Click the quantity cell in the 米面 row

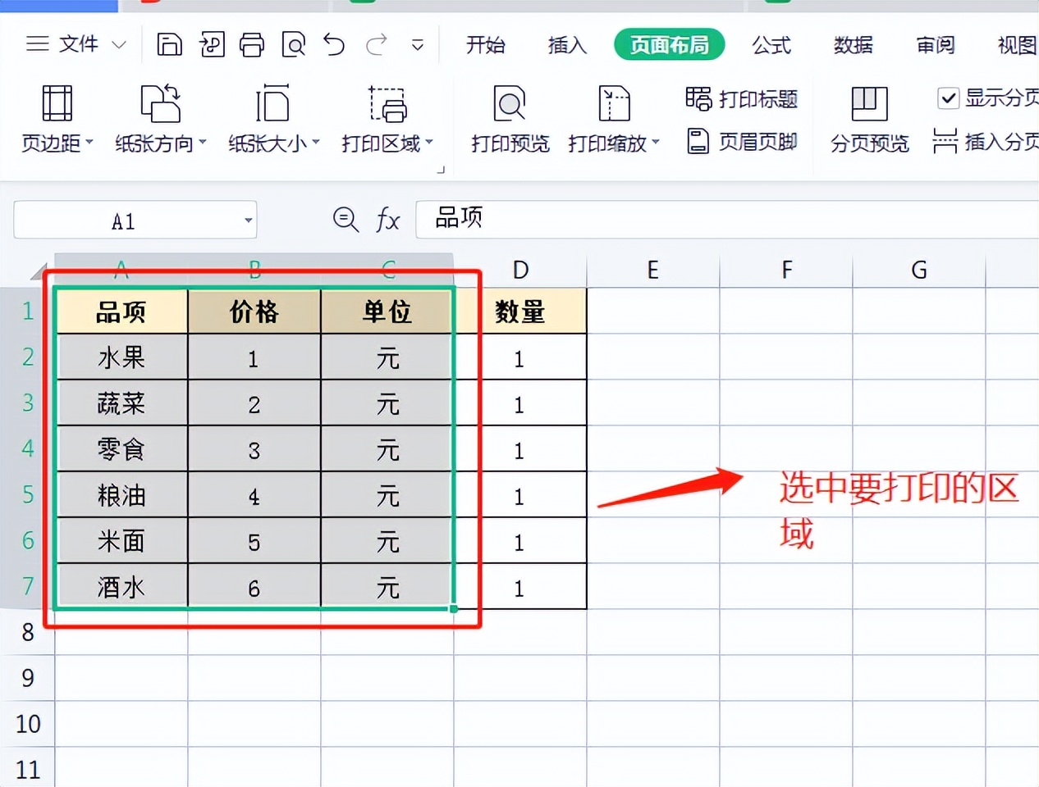[520, 540]
